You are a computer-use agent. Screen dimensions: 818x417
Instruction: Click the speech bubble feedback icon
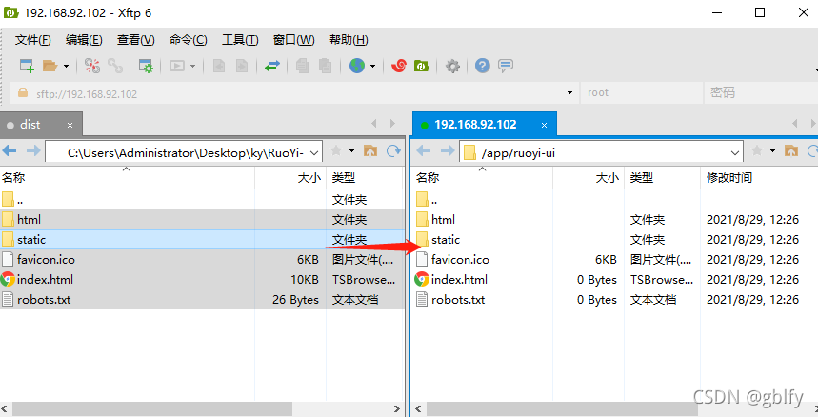tap(506, 66)
